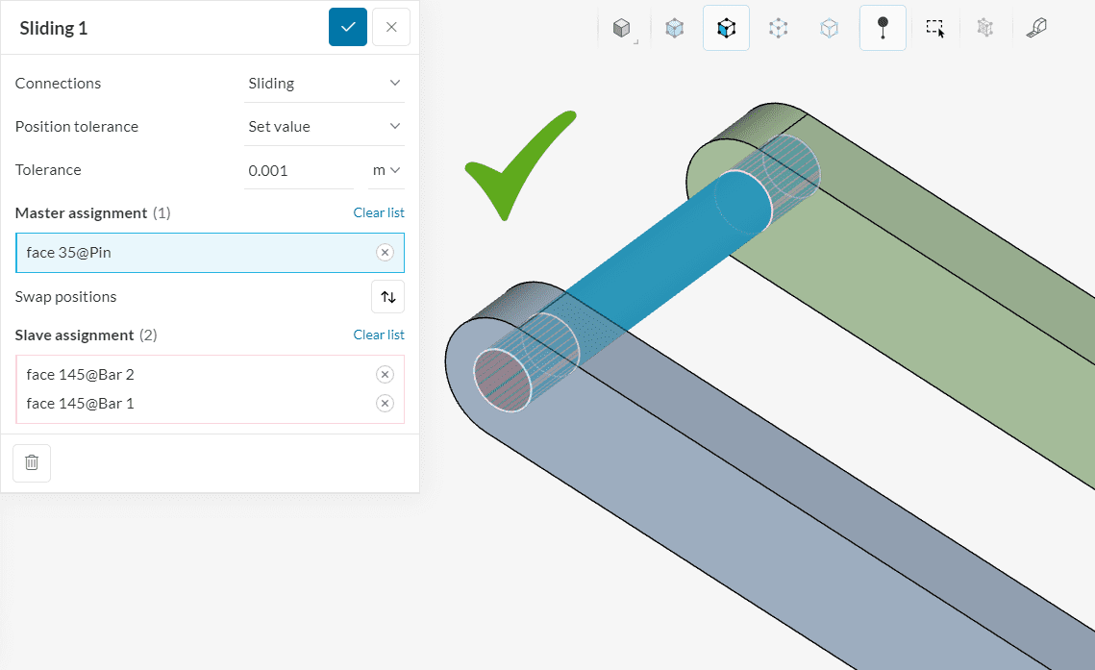Click the wireframe mesh display icon

(984, 29)
